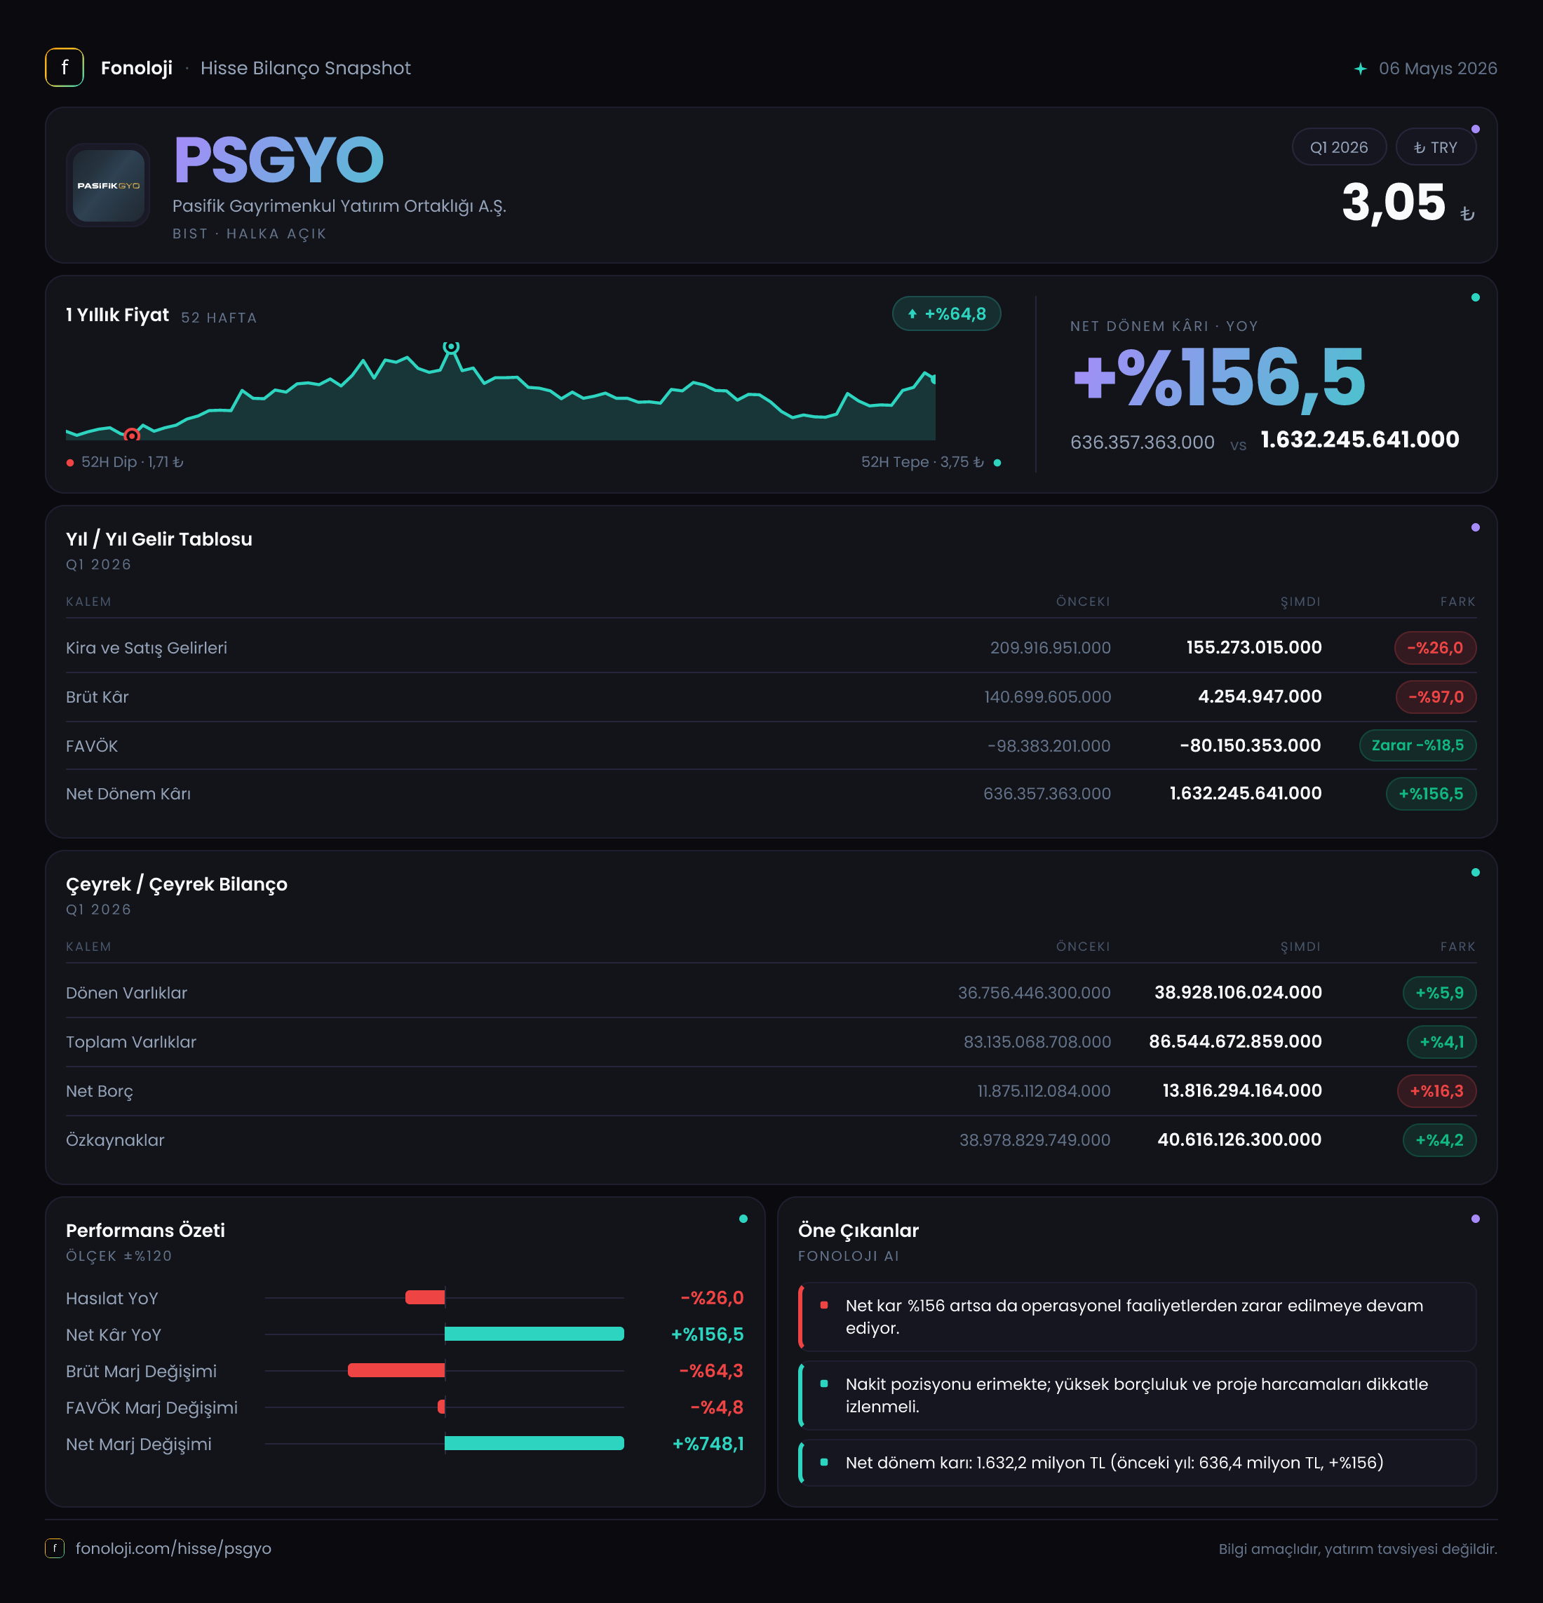Select the TRY currency pill
This screenshot has width=1543, height=1603.
pyautogui.click(x=1436, y=147)
